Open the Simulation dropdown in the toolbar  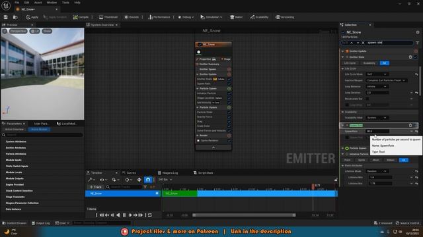click(x=211, y=17)
